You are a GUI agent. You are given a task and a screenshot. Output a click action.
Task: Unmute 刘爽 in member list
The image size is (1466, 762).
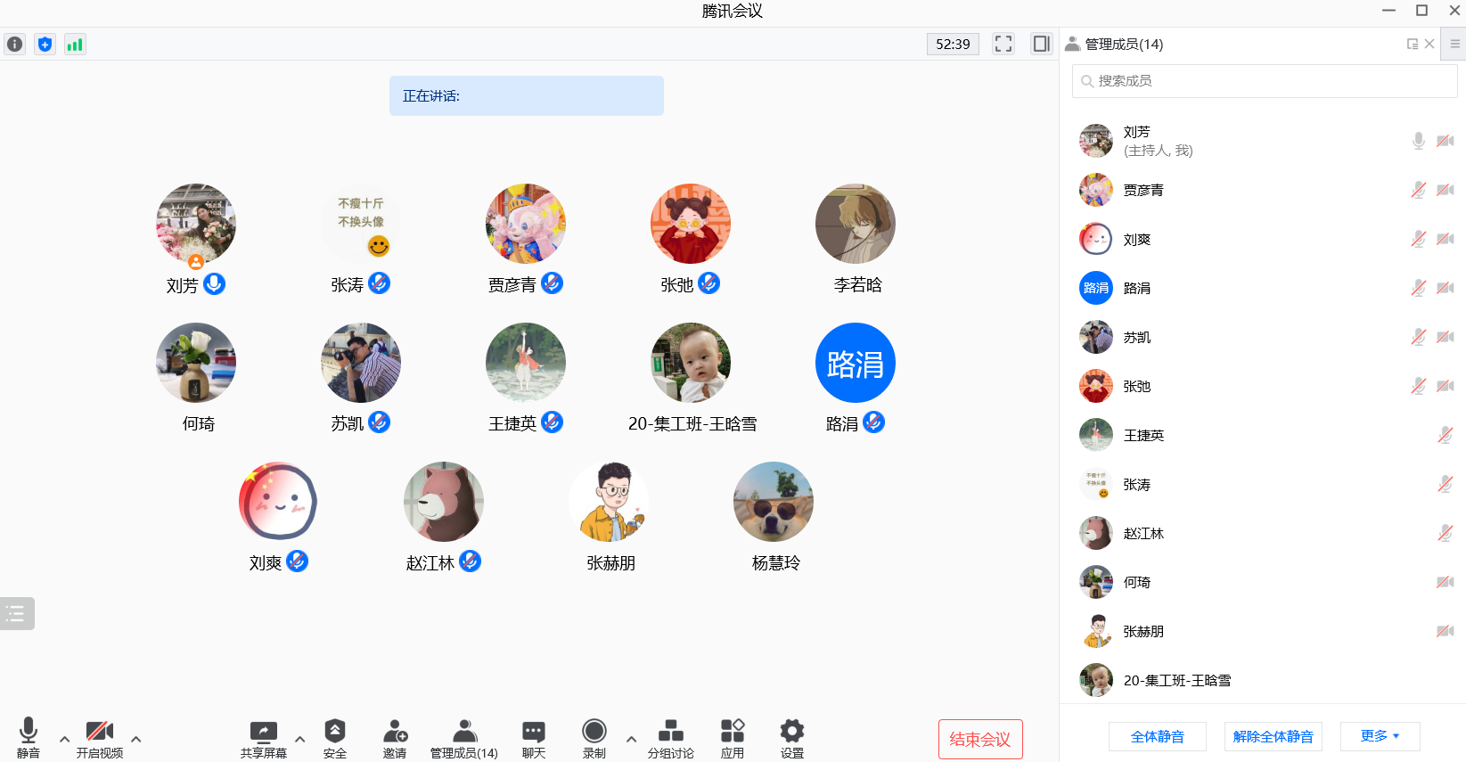1418,239
